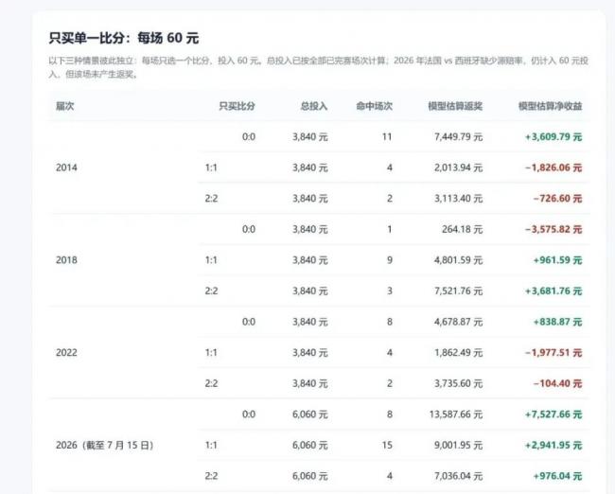Viewport: 615px width, 494px height.
Task: Select the 命中场次 column header
Action: pyautogui.click(x=374, y=106)
